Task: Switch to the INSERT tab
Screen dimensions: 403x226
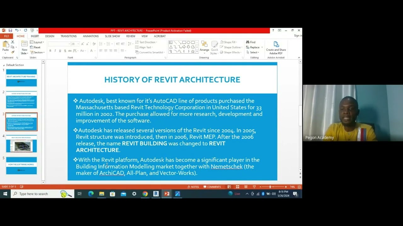Action: (35, 36)
